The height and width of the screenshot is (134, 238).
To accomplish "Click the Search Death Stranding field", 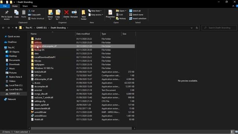I will pyautogui.click(x=219, y=28).
